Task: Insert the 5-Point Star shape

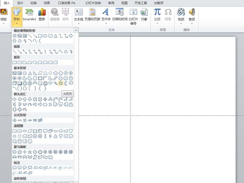Action: [x=30, y=152]
